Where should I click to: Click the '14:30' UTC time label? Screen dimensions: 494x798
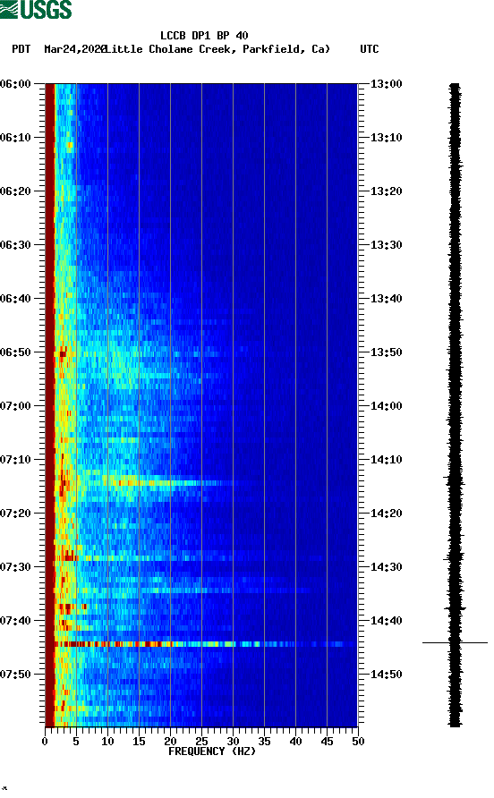point(386,567)
